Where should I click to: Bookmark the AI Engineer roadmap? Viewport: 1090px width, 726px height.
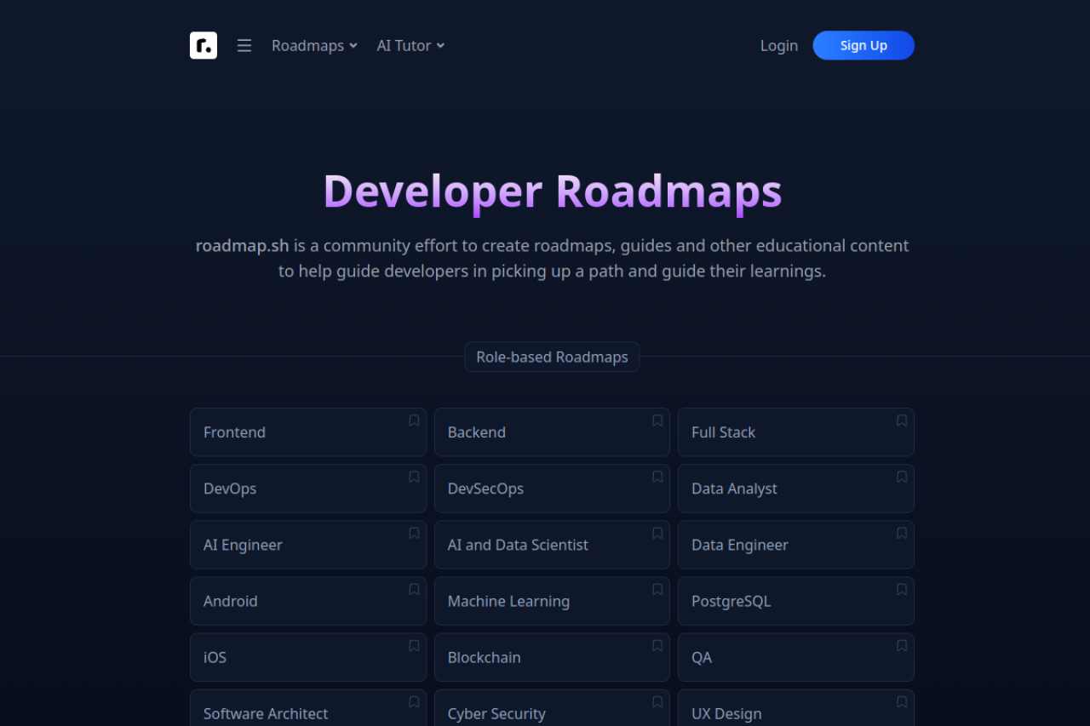(x=414, y=533)
